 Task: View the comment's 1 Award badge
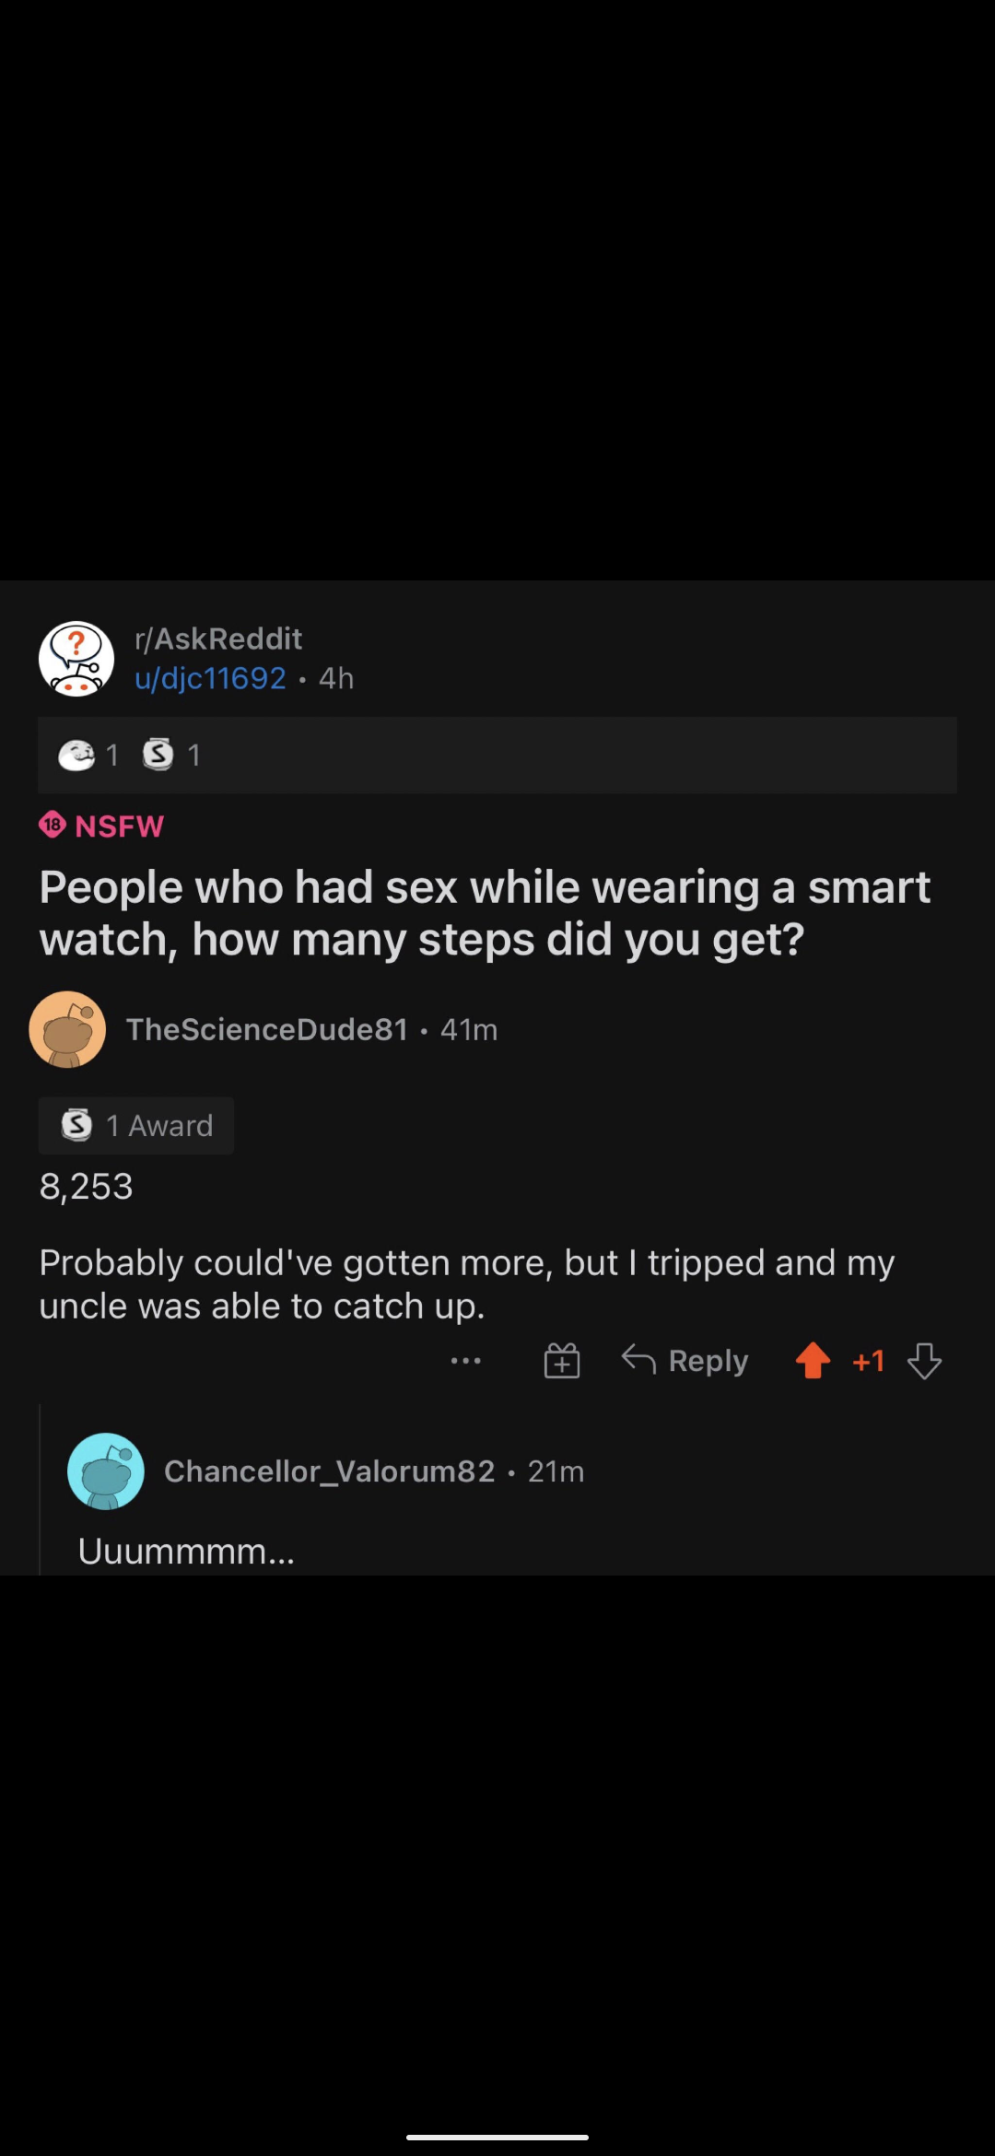[x=136, y=1126]
